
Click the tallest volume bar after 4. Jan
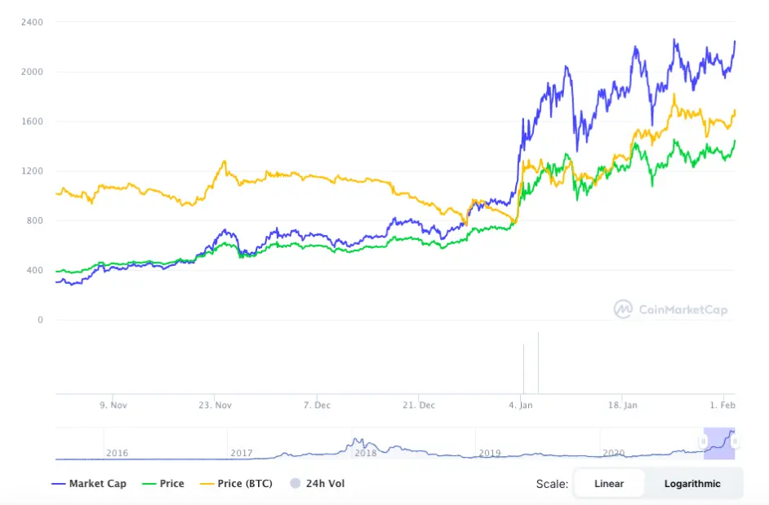point(538,363)
